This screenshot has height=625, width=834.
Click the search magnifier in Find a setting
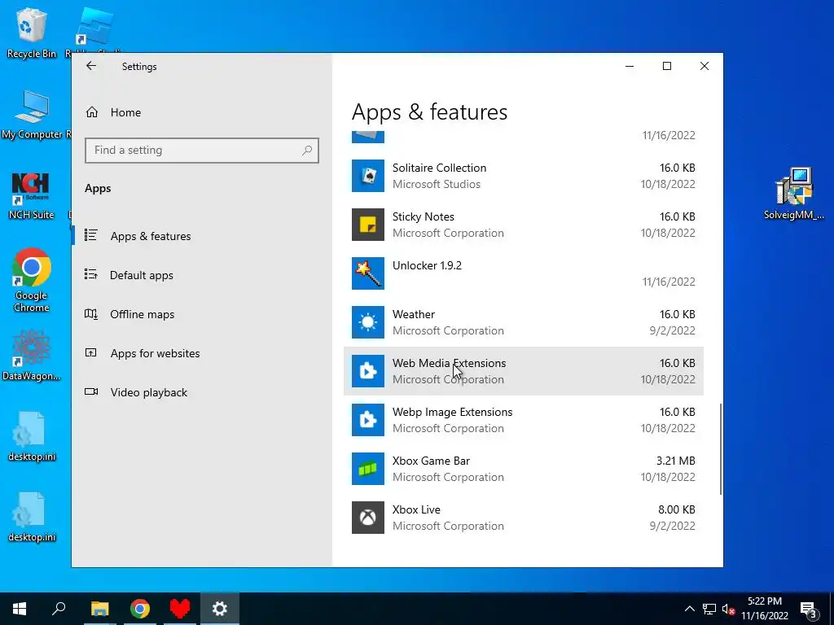pyautogui.click(x=307, y=151)
